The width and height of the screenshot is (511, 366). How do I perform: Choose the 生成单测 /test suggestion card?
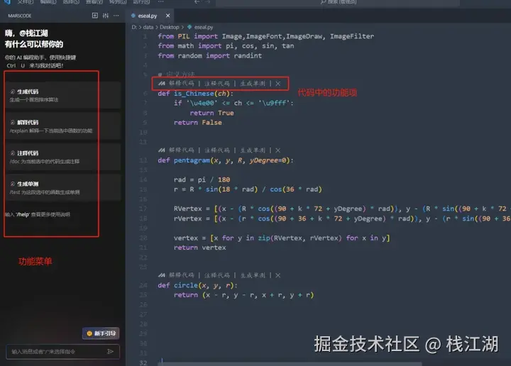[x=63, y=187]
